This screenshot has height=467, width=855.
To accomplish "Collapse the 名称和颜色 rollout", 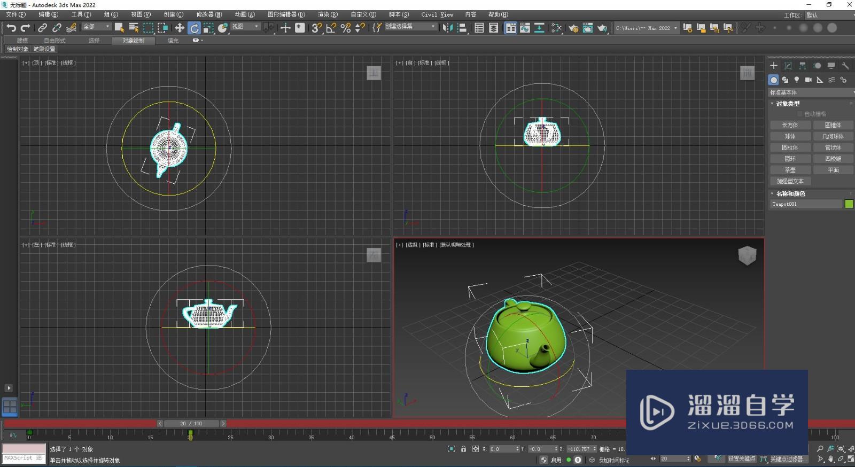I will point(790,193).
